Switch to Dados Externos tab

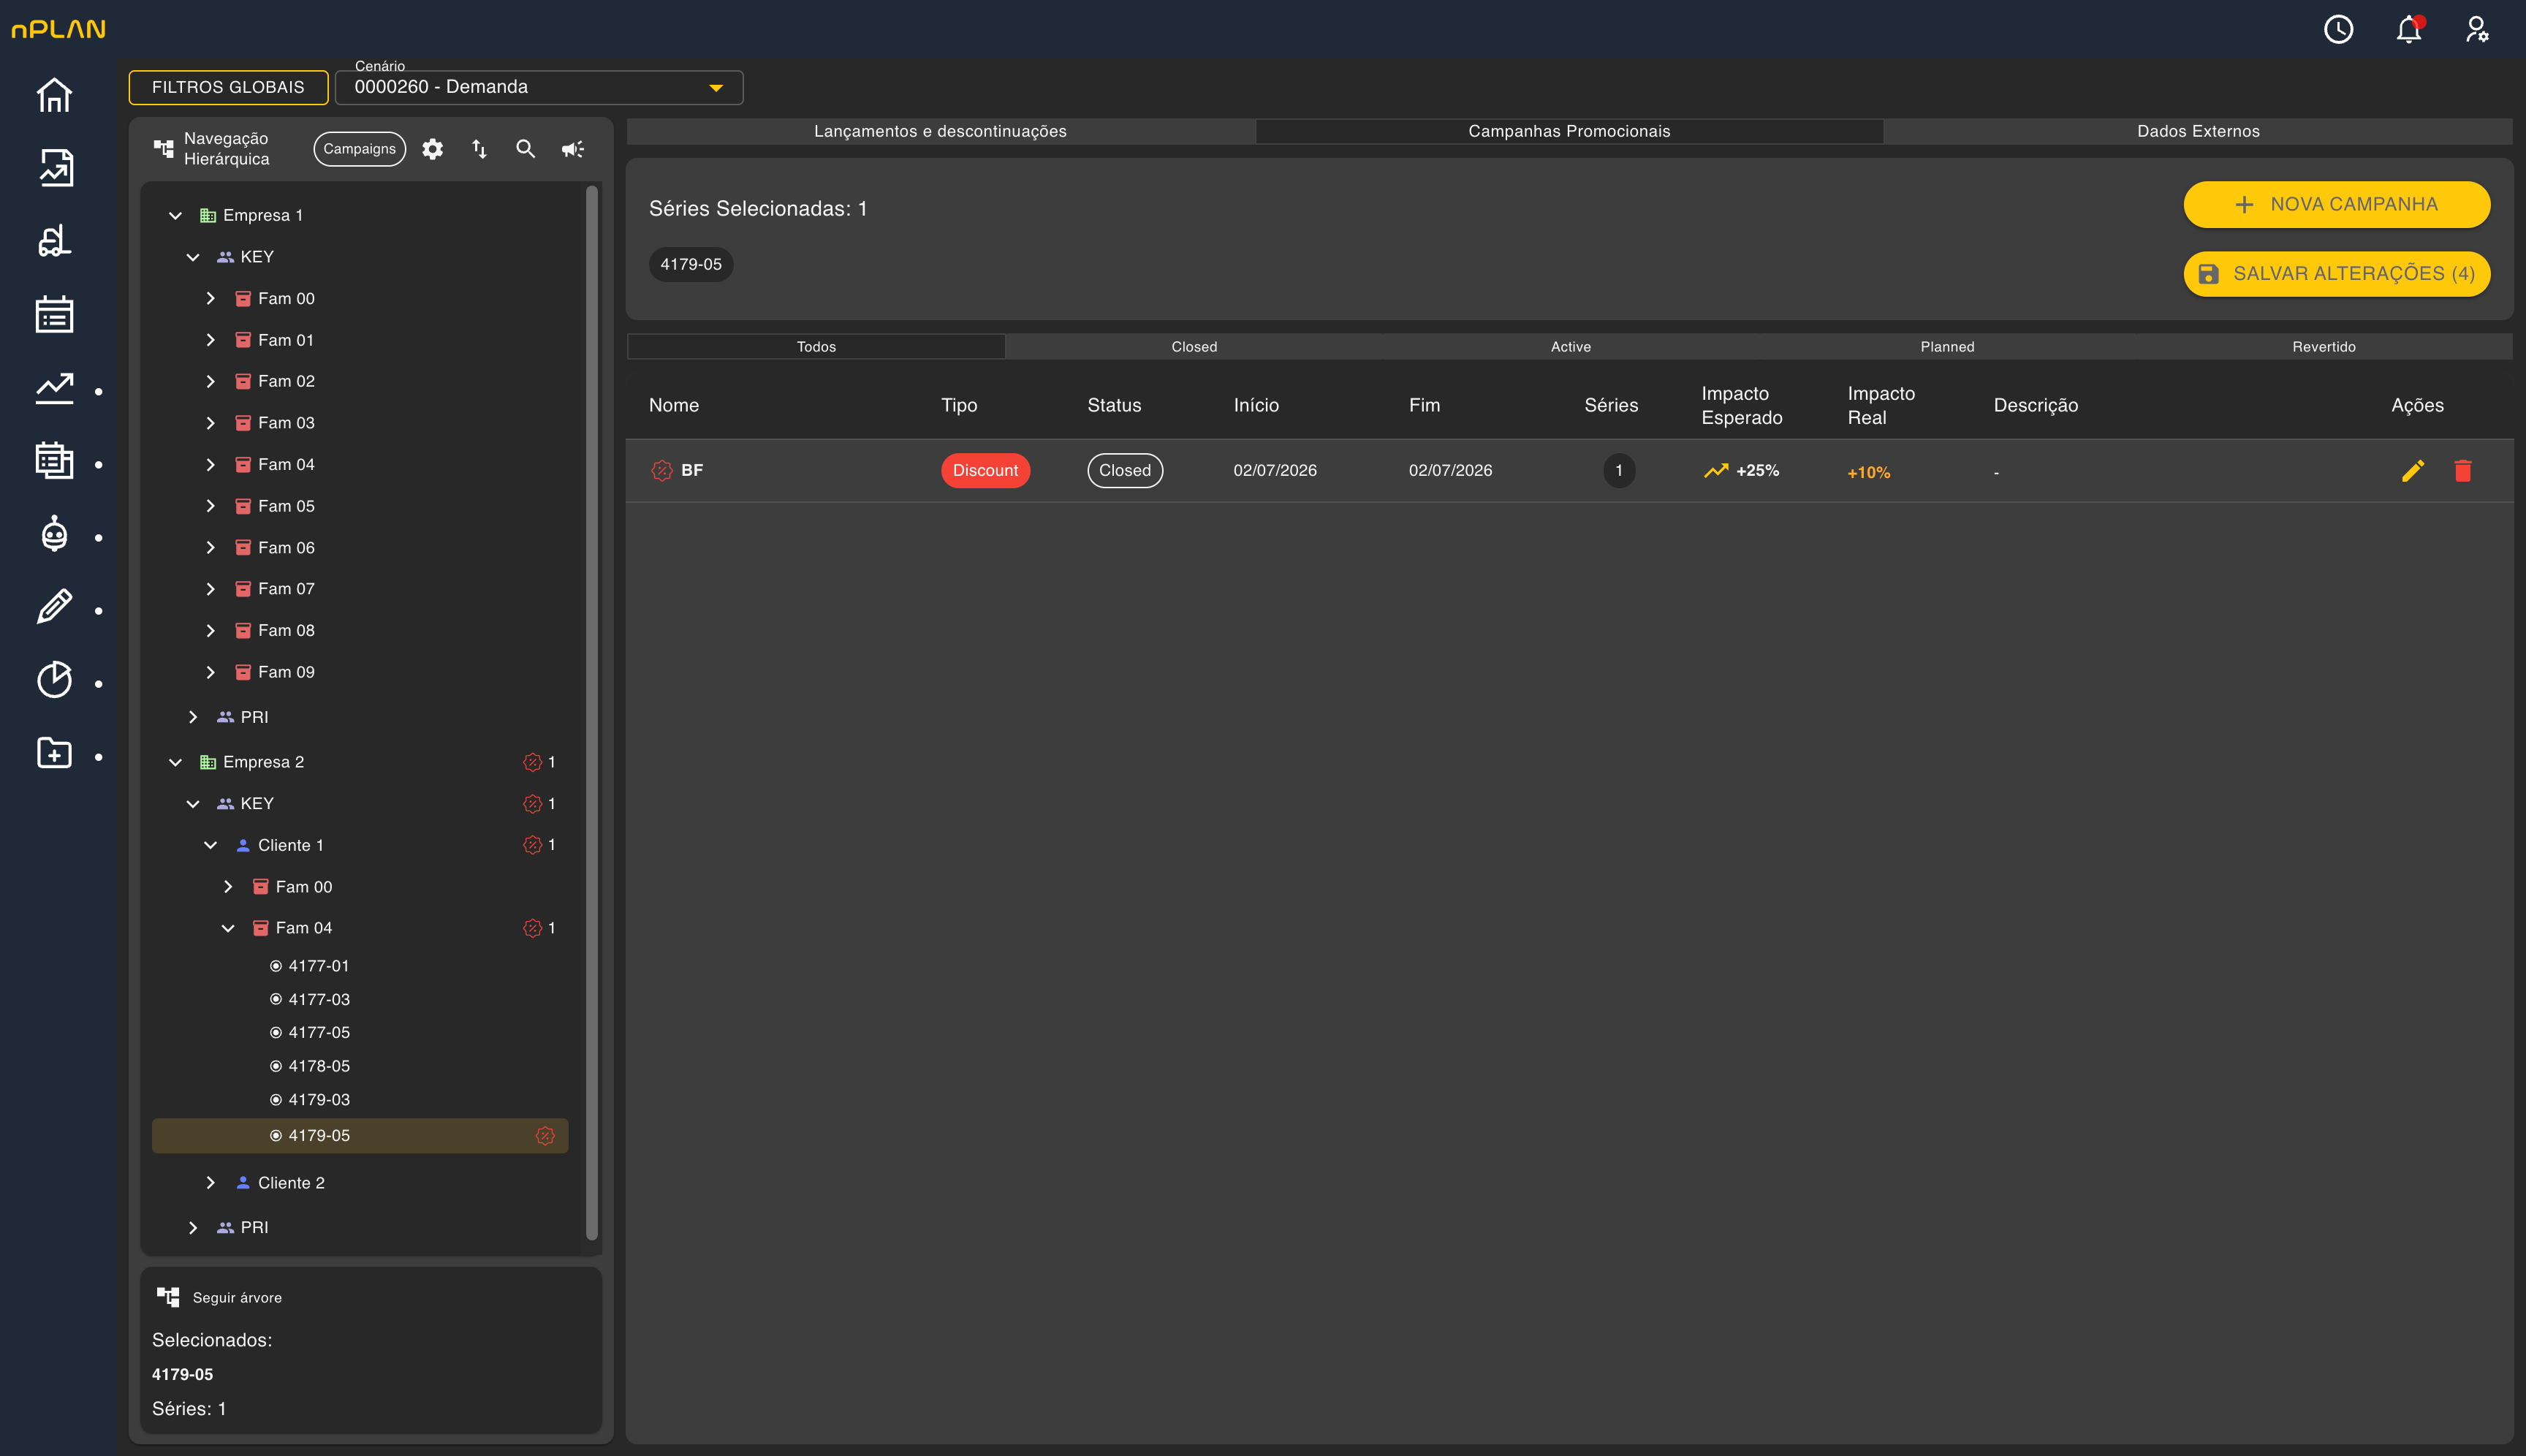coord(2198,131)
